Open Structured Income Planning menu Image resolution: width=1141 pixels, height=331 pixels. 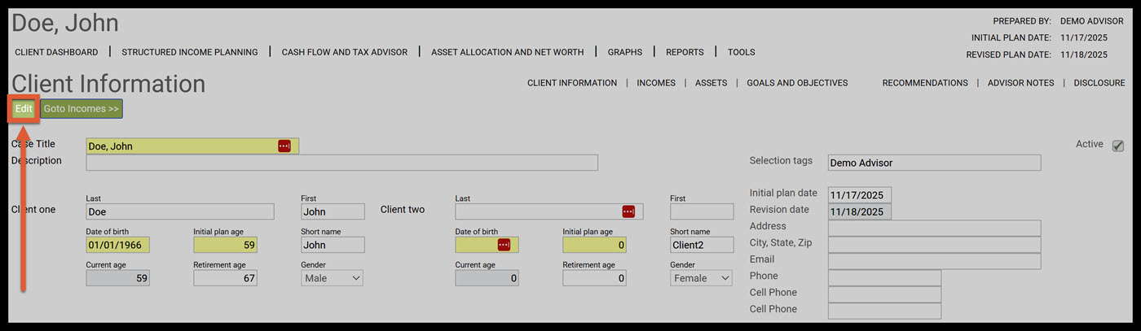(x=190, y=52)
